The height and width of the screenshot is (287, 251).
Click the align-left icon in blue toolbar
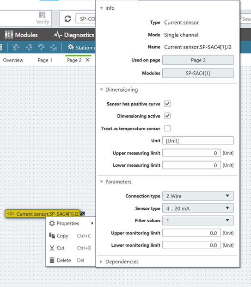16,47
